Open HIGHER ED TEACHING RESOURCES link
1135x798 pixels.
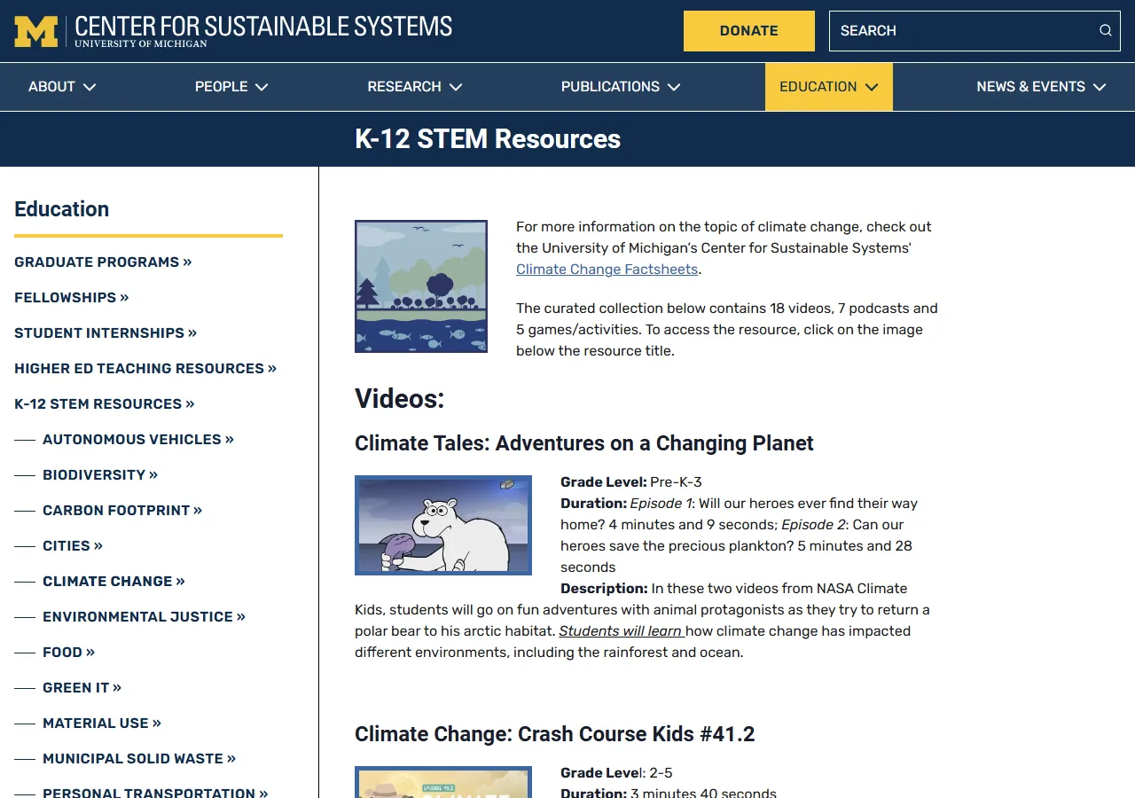point(145,368)
